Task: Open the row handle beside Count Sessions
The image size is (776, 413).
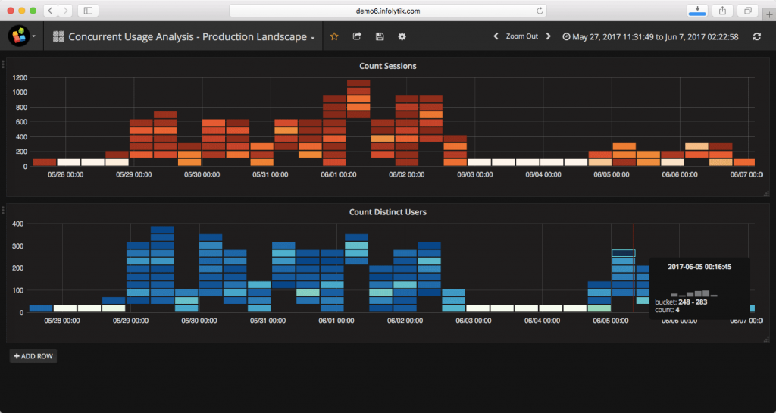Action: [x=3, y=65]
